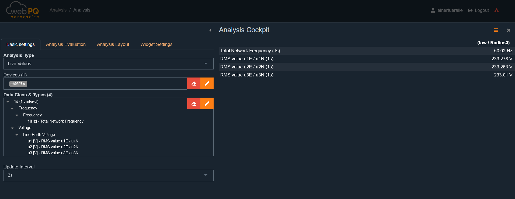Open the Update Interval dropdown
This screenshot has height=199, width=515.
[108, 175]
